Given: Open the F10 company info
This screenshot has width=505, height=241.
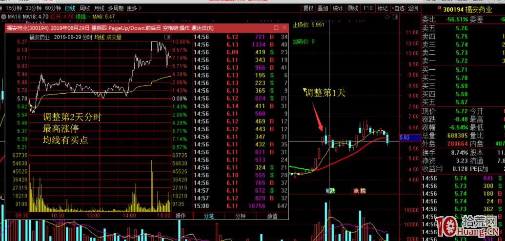Looking at the screenshot, I should [368, 8].
